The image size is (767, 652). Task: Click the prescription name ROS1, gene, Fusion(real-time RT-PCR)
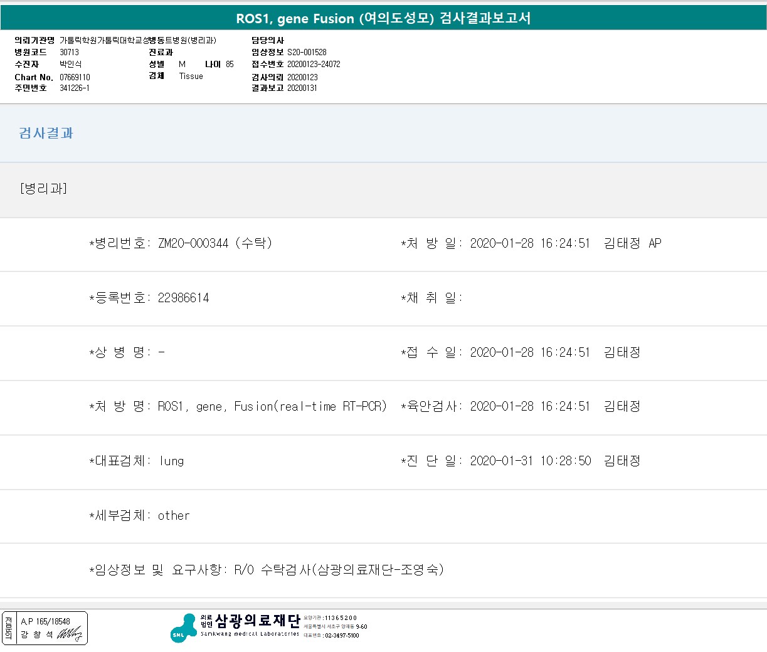(x=272, y=406)
